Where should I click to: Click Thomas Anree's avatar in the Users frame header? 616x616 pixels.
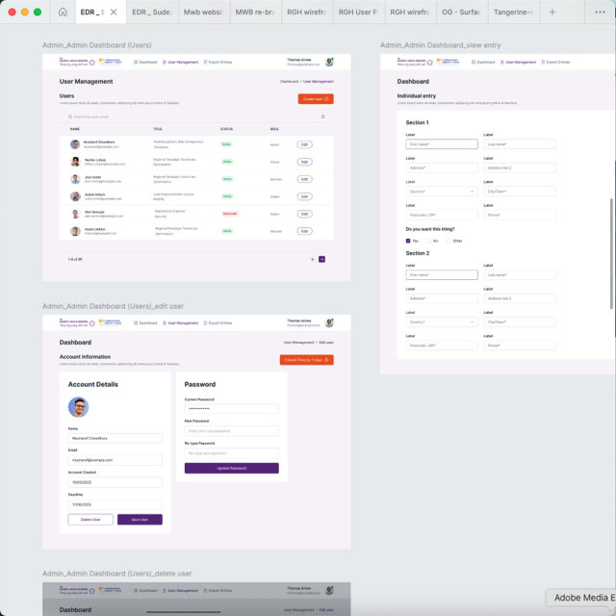pos(329,62)
